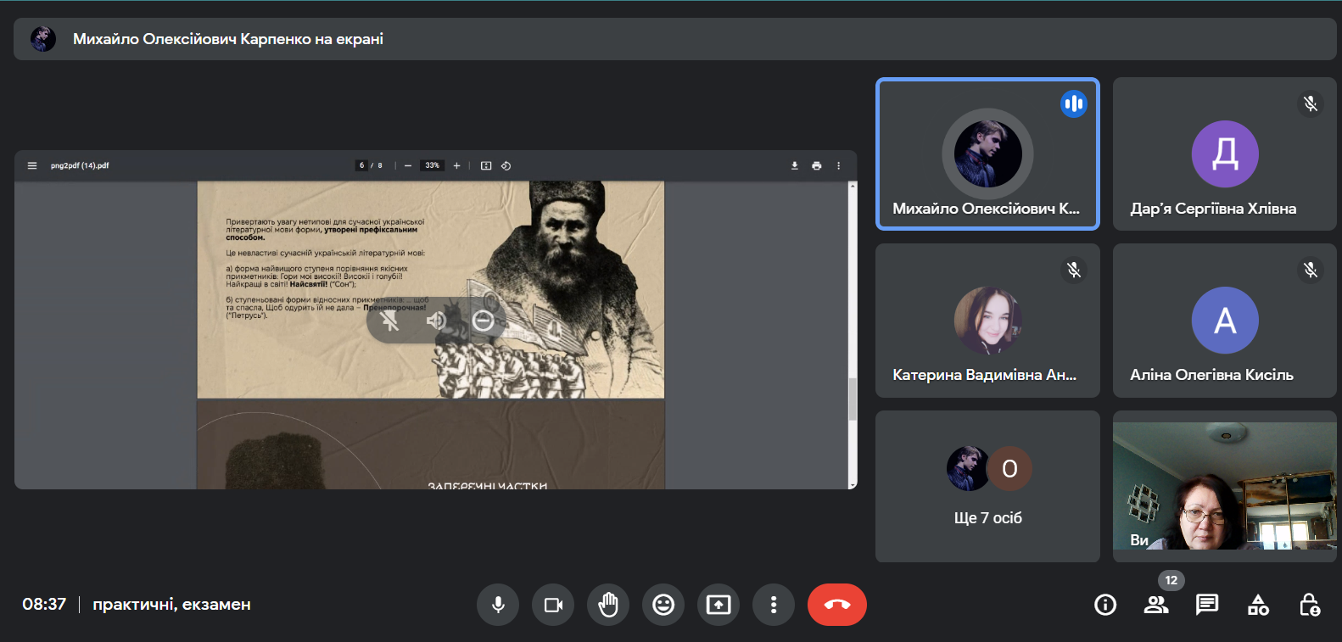Unpin the shared screen presentation
The image size is (1342, 642).
(x=390, y=321)
